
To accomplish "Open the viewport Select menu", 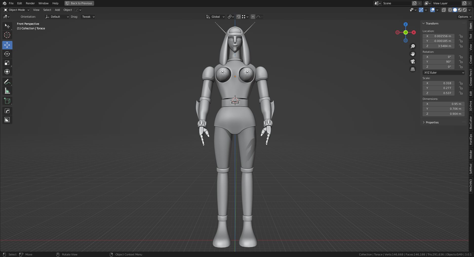I will (x=47, y=10).
